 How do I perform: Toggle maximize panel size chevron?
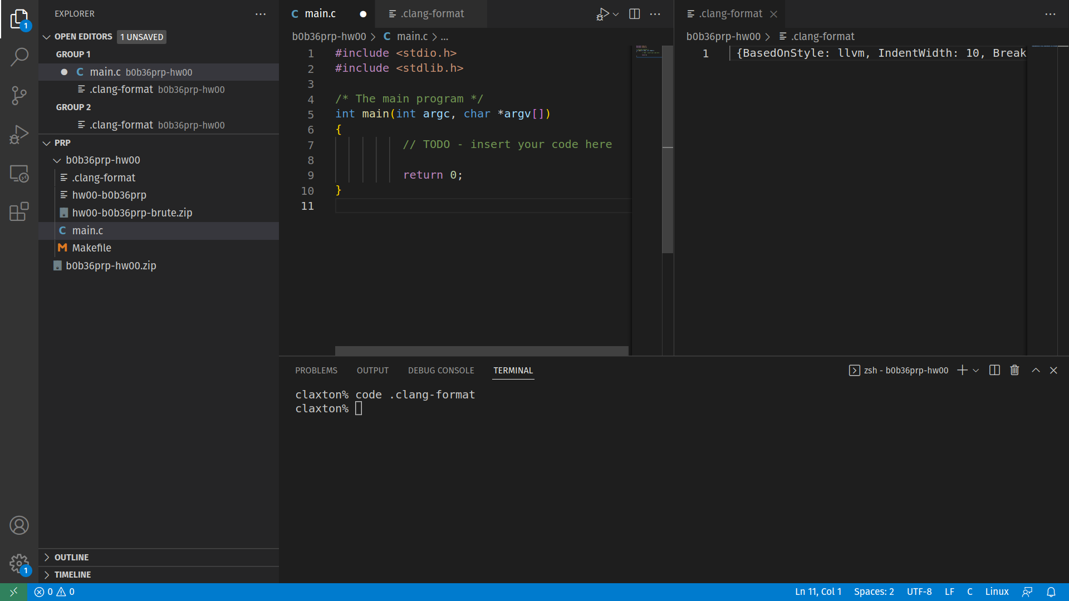pos(1036,371)
